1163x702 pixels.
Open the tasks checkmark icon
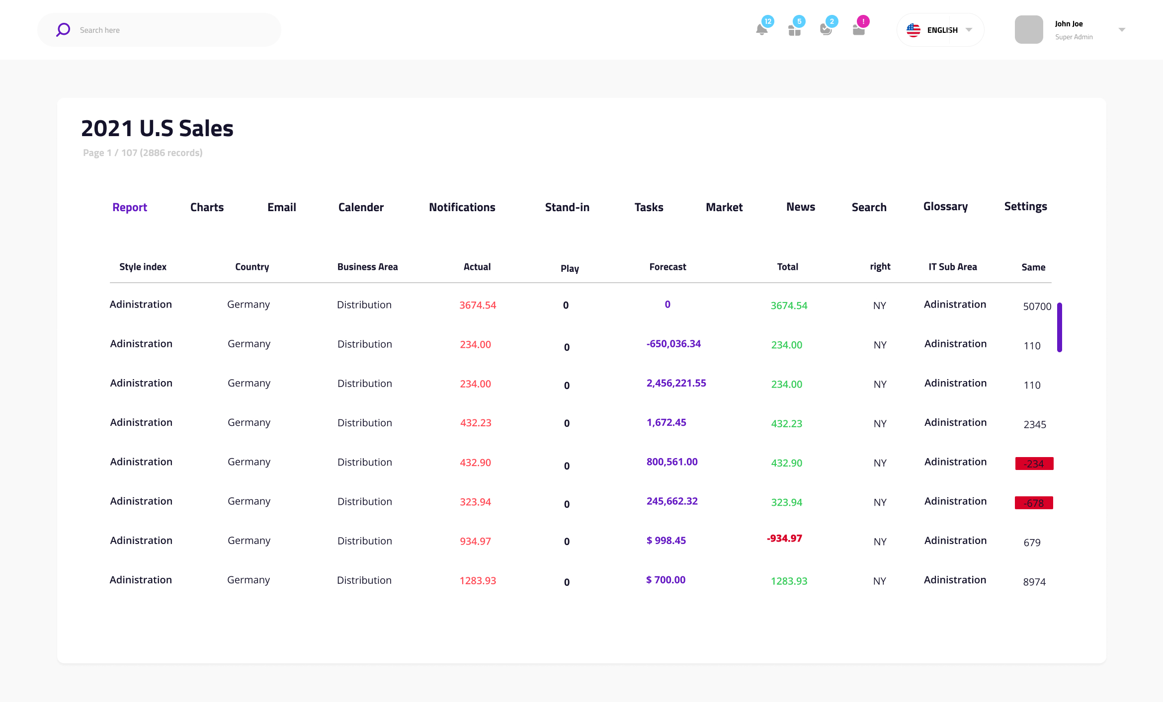(826, 30)
